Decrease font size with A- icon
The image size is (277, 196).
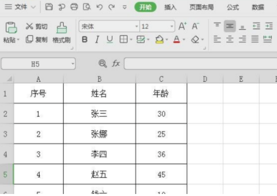(x=195, y=26)
